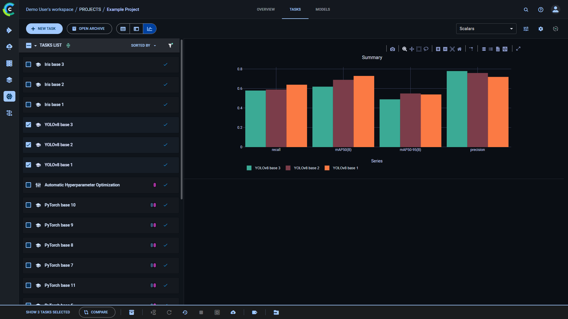Switch to the Overview tab

coord(266,9)
